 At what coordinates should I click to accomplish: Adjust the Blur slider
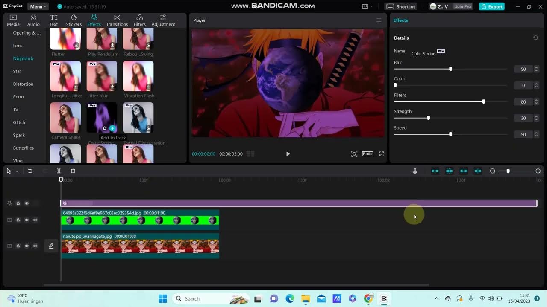pyautogui.click(x=450, y=69)
